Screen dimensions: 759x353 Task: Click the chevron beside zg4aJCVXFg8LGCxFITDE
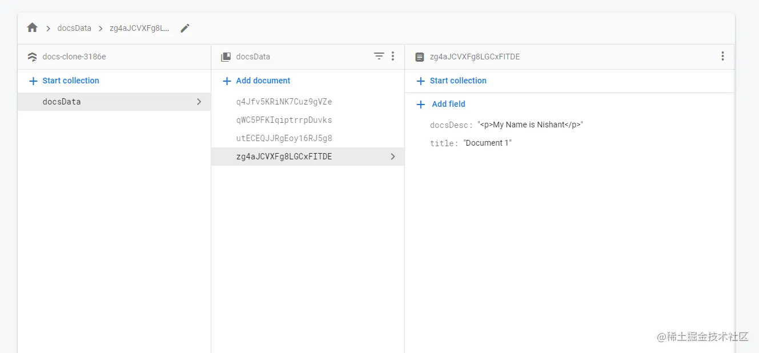[x=392, y=156]
